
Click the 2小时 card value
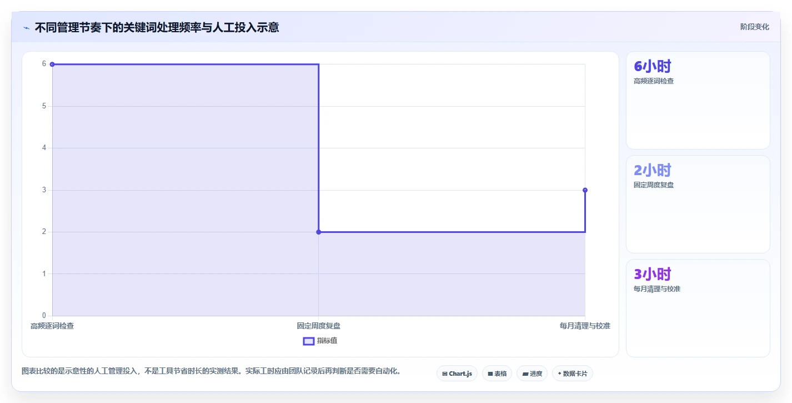(x=653, y=170)
